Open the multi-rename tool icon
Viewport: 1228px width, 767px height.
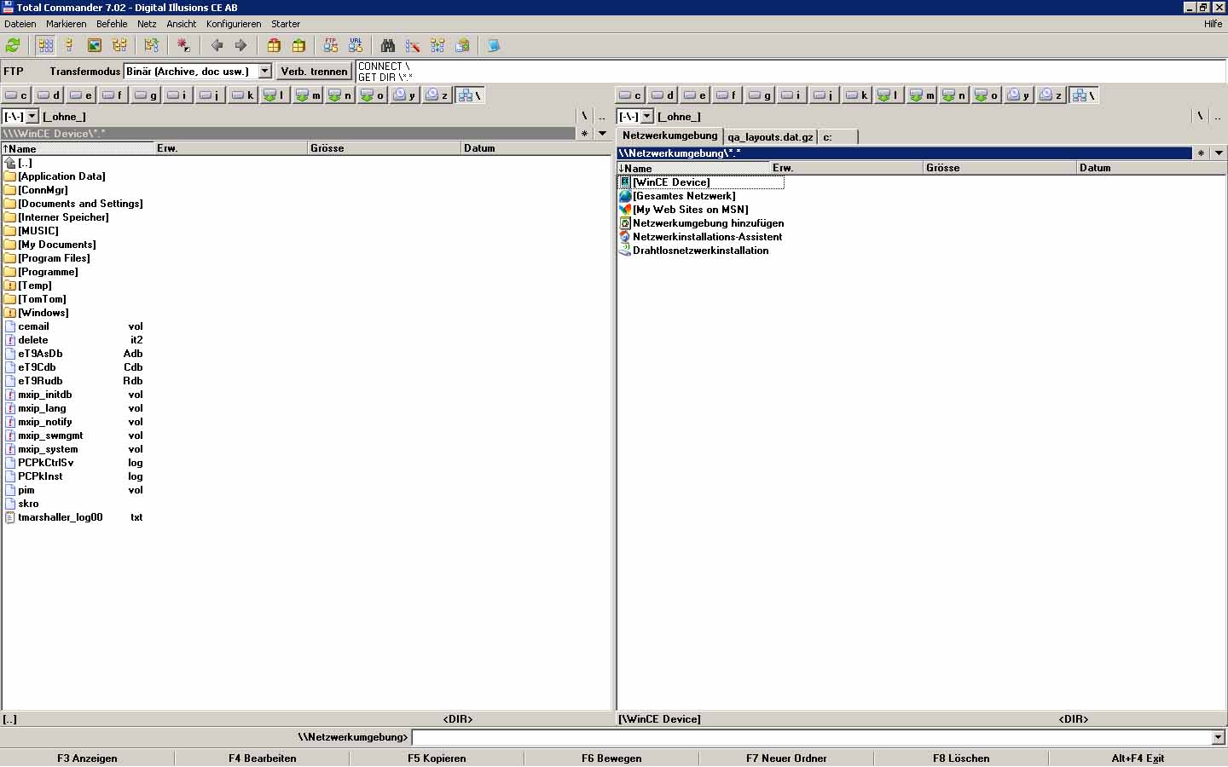pos(413,45)
